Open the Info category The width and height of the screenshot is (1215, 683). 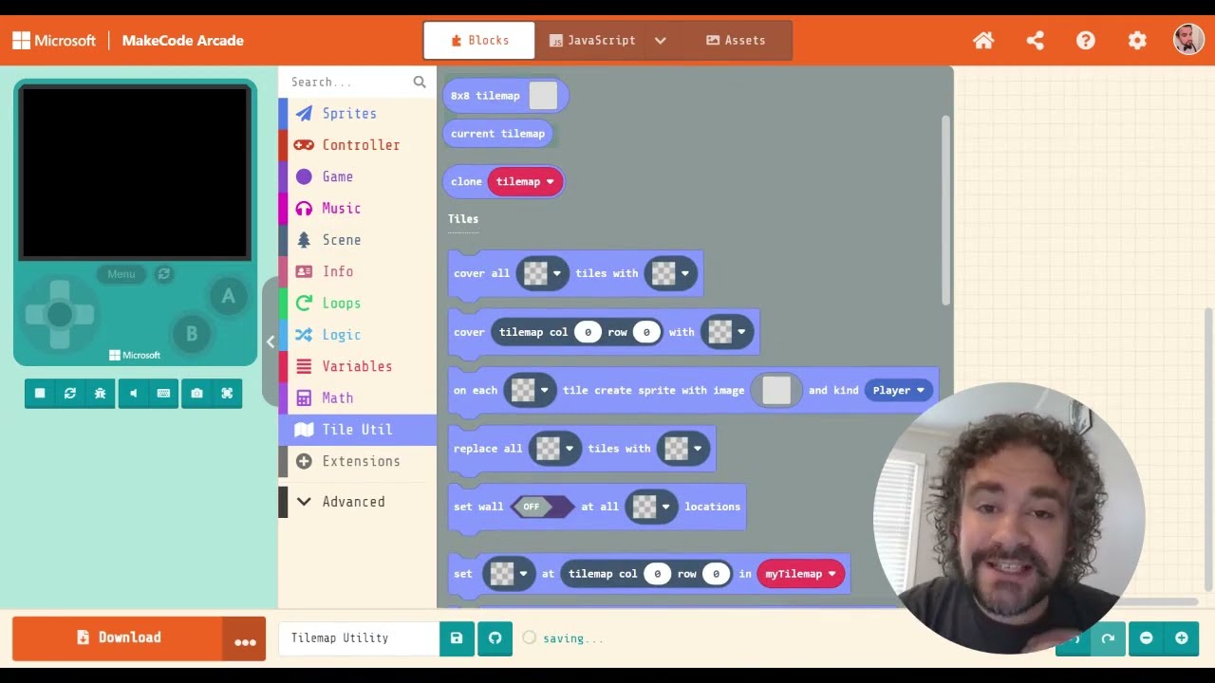point(357,271)
